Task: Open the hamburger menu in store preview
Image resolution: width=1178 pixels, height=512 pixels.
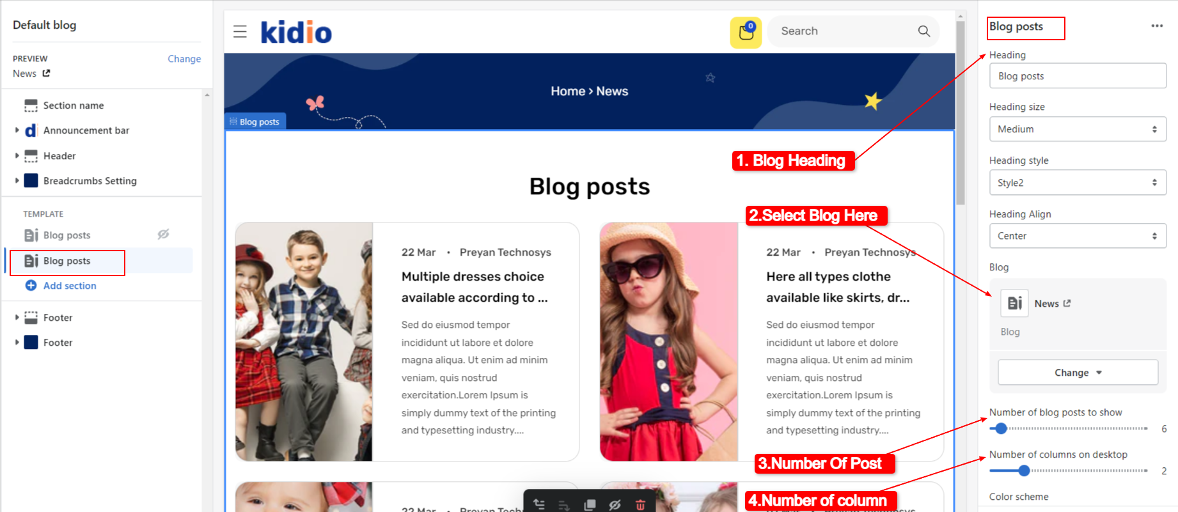Action: [240, 31]
